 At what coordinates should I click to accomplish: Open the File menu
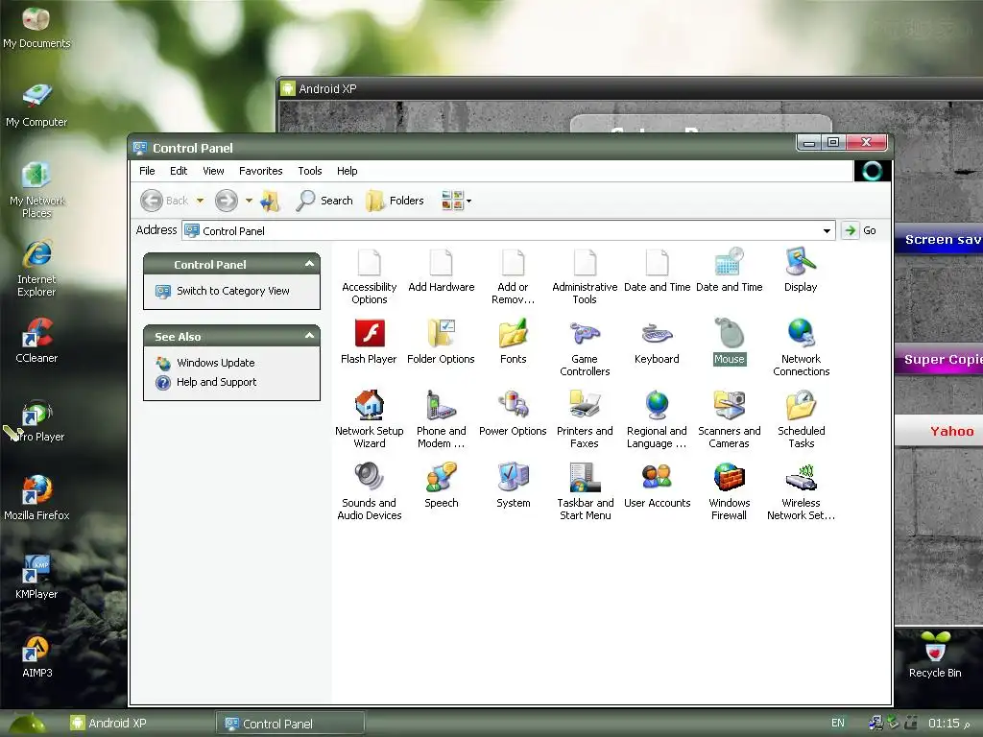pyautogui.click(x=147, y=171)
